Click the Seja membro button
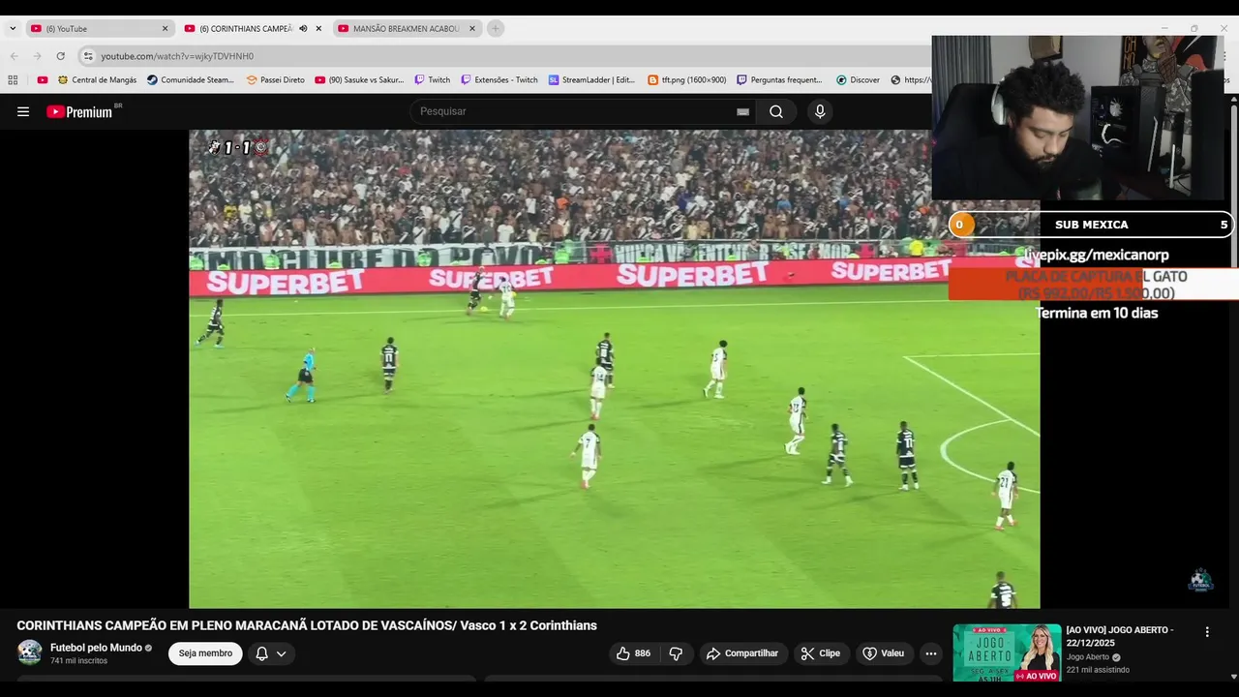 (205, 653)
